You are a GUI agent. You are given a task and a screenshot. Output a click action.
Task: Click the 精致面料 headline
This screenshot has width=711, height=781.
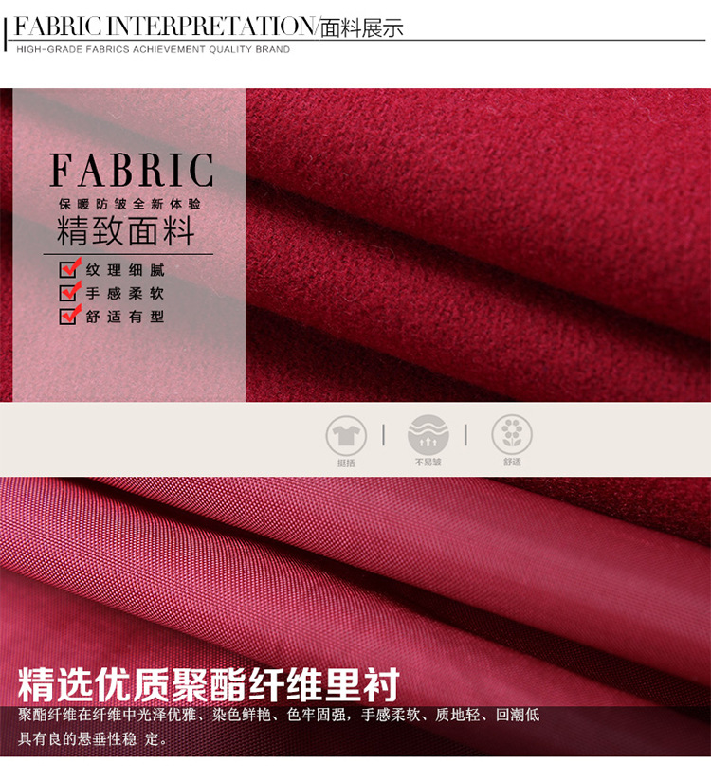(125, 231)
